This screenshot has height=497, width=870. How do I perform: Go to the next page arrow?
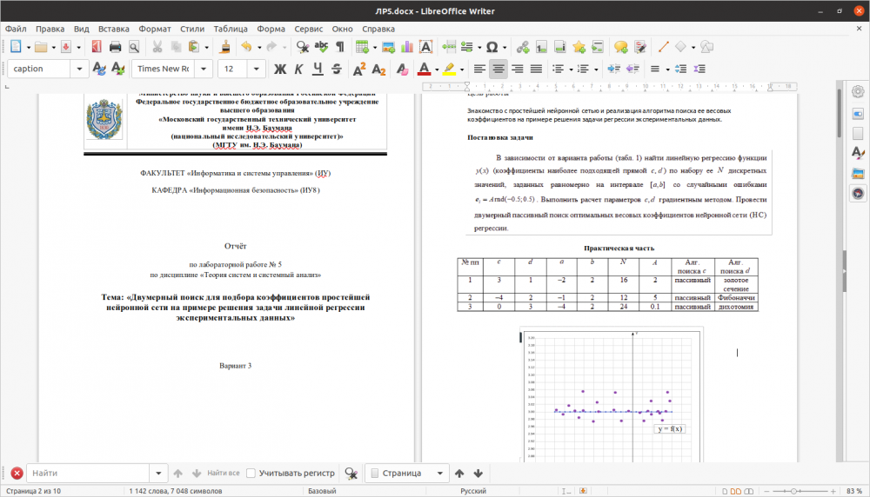coord(478,474)
